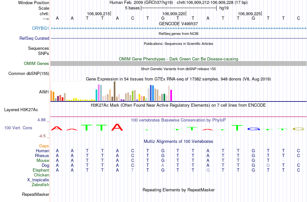Click the 106,909,220 position marker
Viewport: 307px width, 202px height.
174,14
